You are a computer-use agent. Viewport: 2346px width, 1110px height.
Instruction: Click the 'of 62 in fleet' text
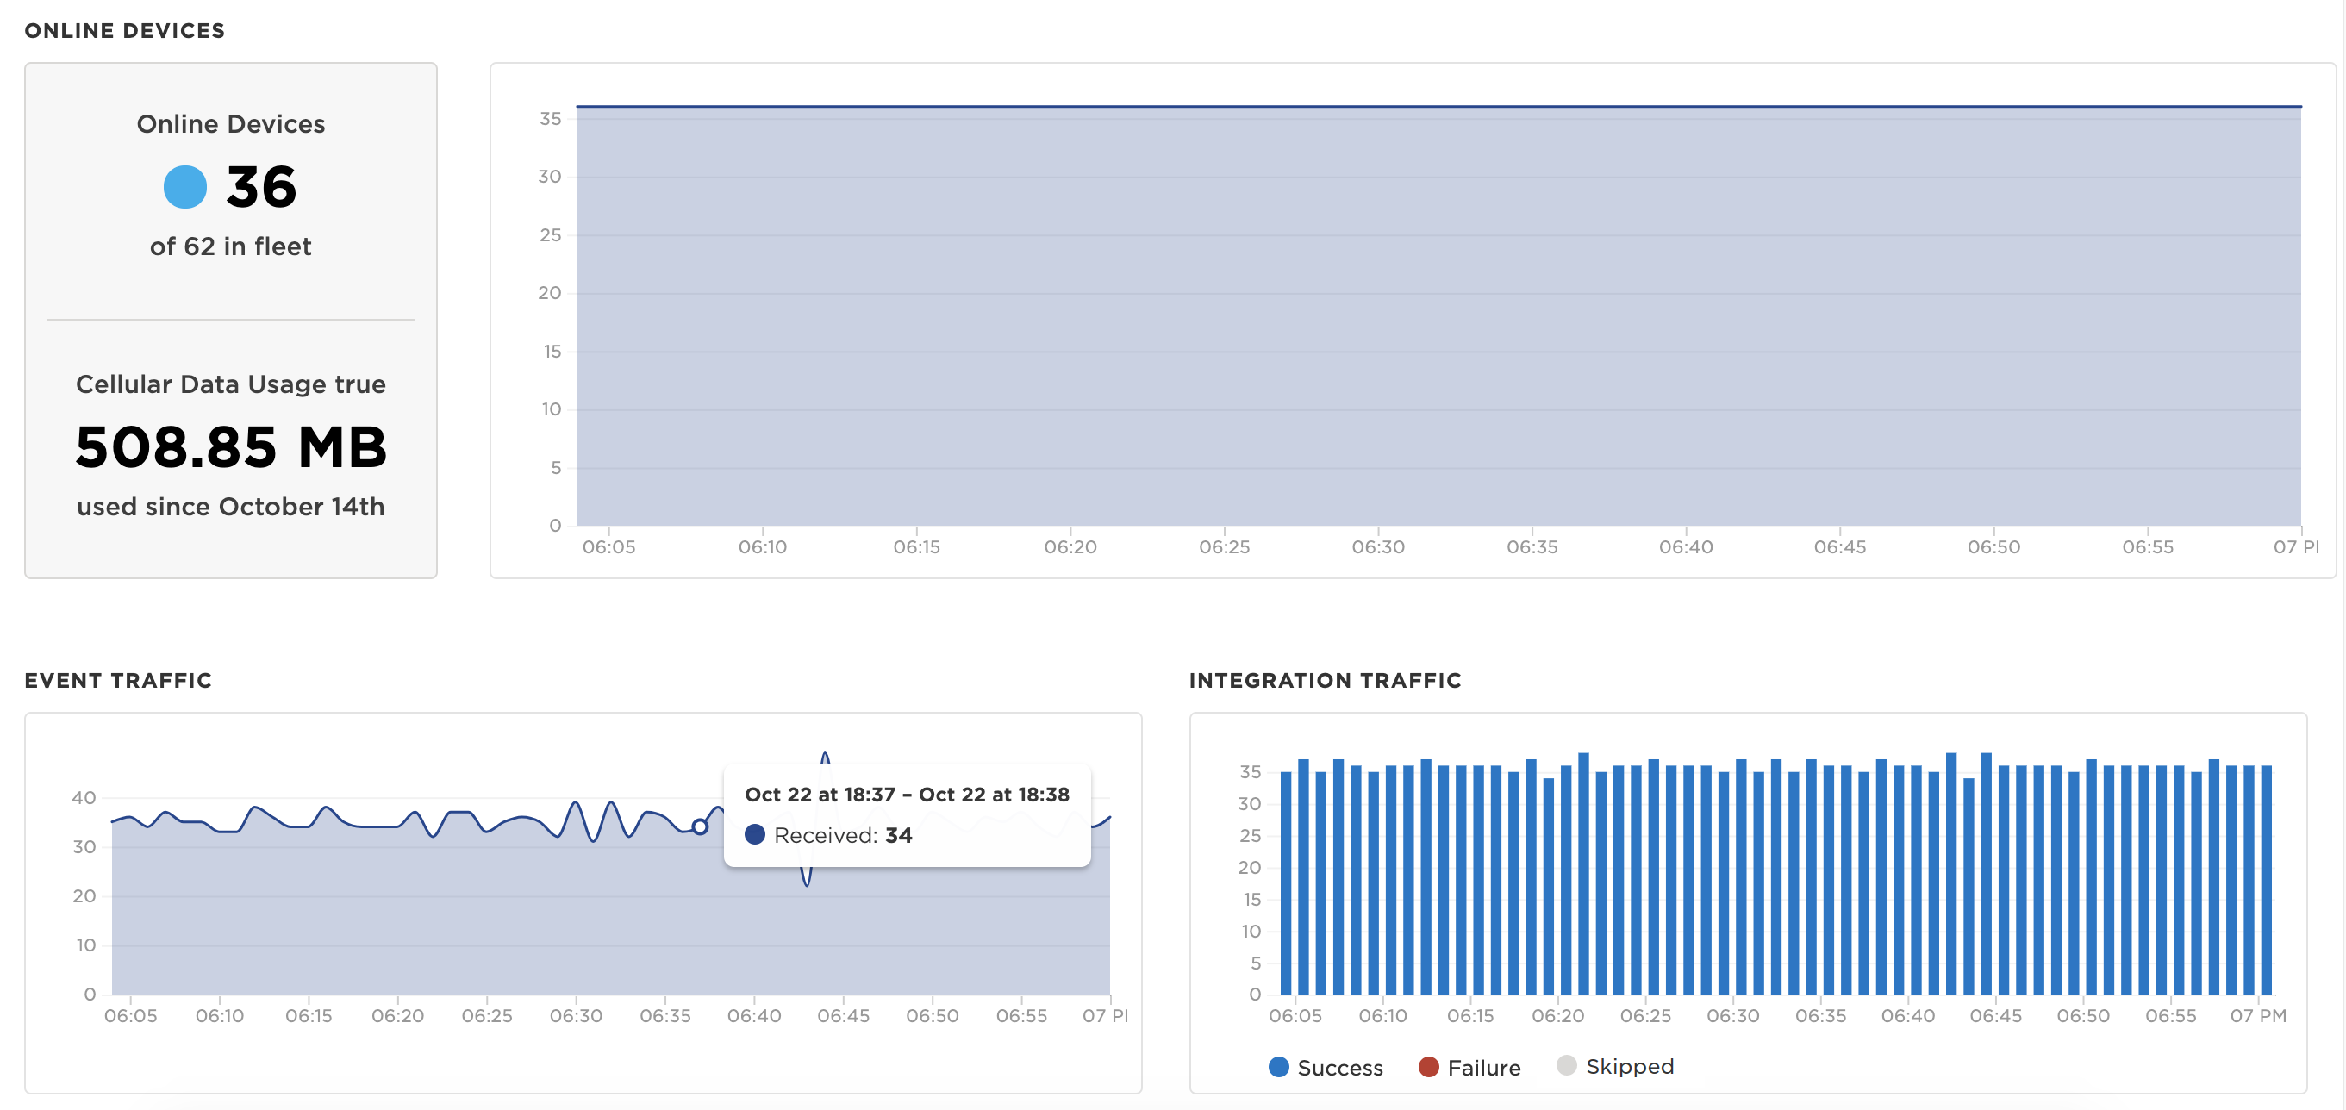coord(230,246)
